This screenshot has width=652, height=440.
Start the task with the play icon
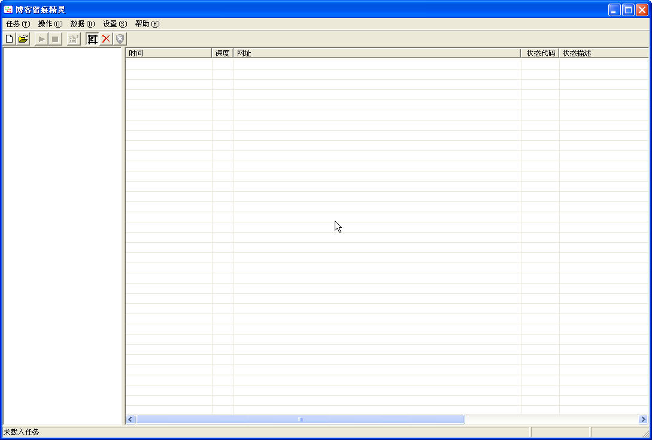point(41,39)
